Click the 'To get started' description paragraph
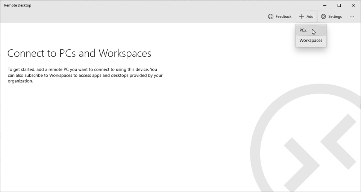 coord(85,75)
